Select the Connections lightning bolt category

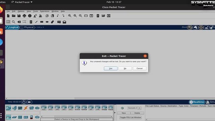(x=26, y=108)
